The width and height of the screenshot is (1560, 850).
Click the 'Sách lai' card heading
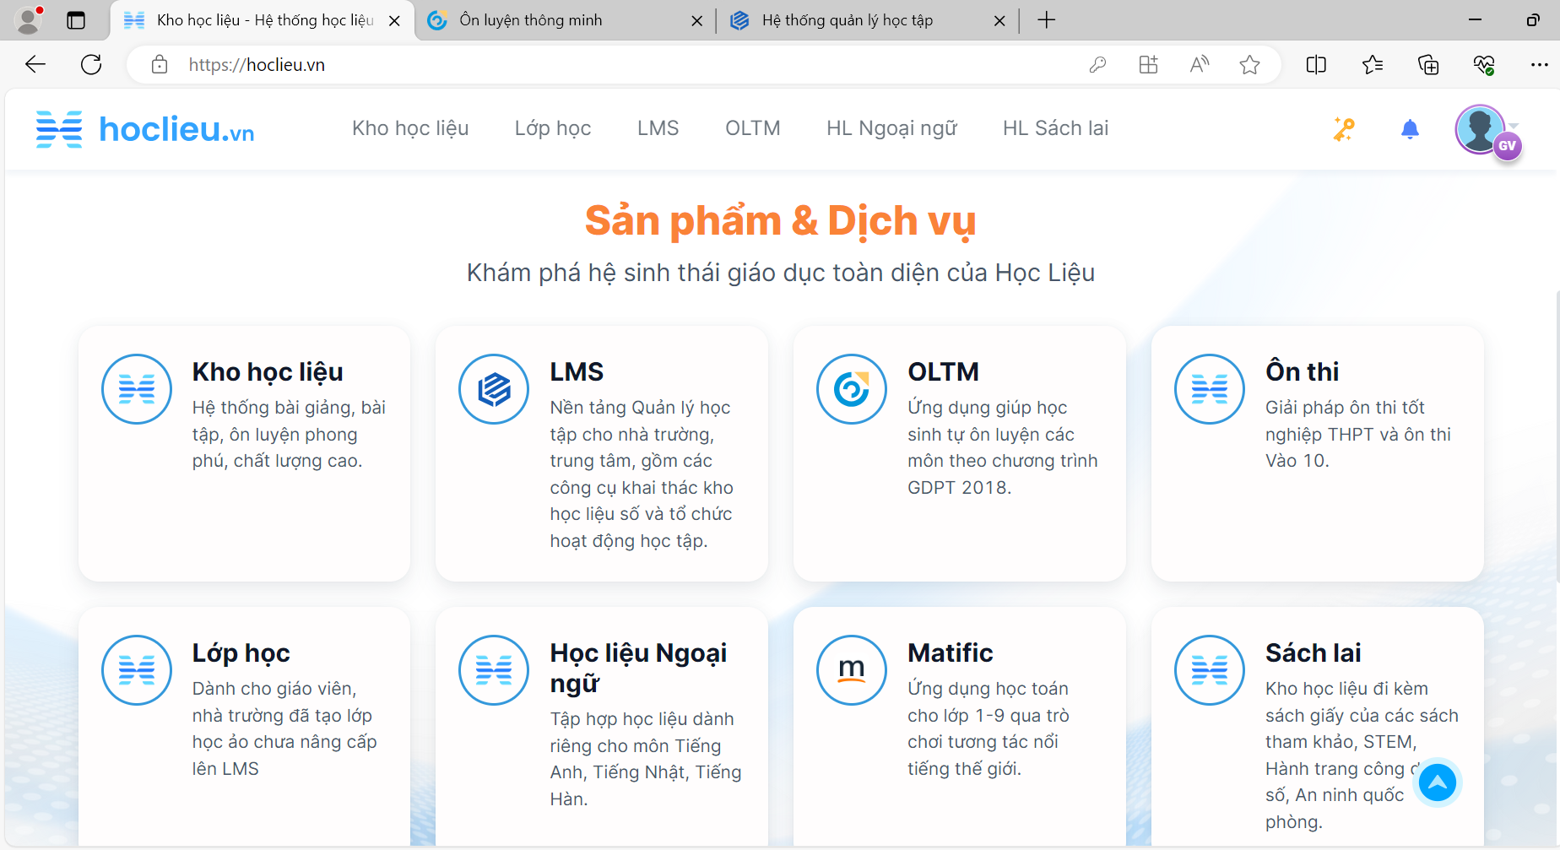1313,652
